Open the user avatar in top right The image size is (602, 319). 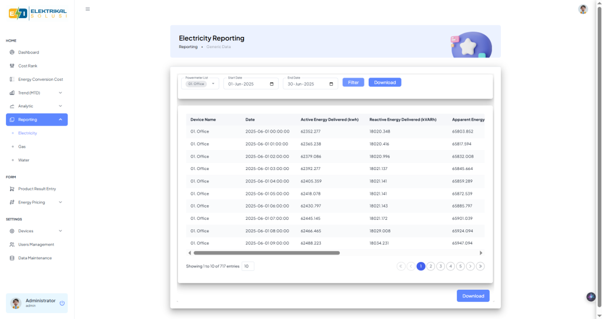[583, 9]
